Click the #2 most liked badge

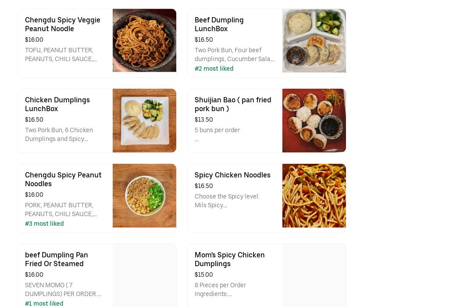tap(214, 69)
